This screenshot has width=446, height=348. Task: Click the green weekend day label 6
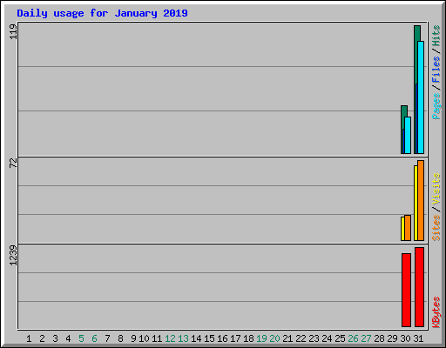coord(94,338)
